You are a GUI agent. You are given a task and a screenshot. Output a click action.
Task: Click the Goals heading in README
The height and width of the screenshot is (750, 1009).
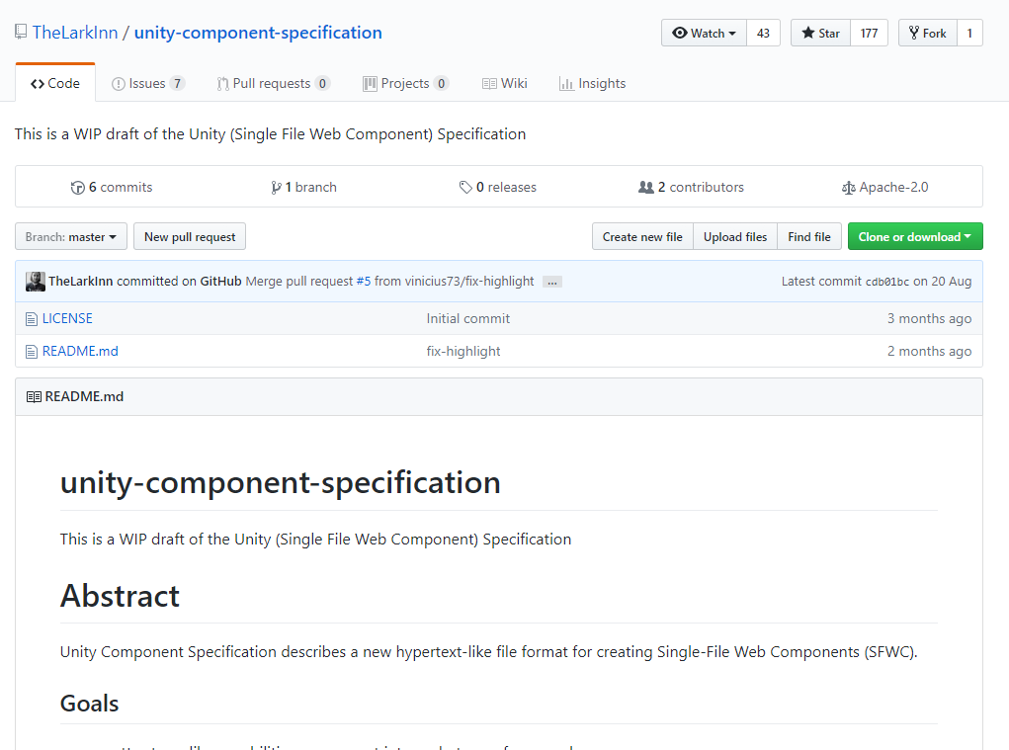point(90,704)
